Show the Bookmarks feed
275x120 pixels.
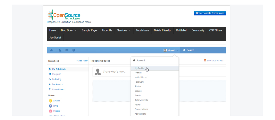tap(57, 84)
